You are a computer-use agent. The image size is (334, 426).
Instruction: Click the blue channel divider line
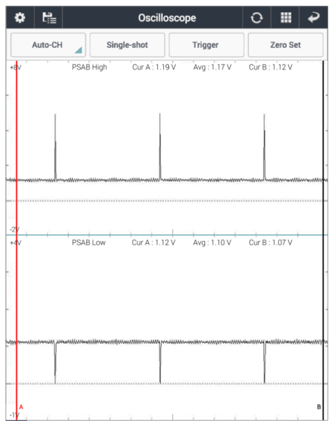(167, 235)
